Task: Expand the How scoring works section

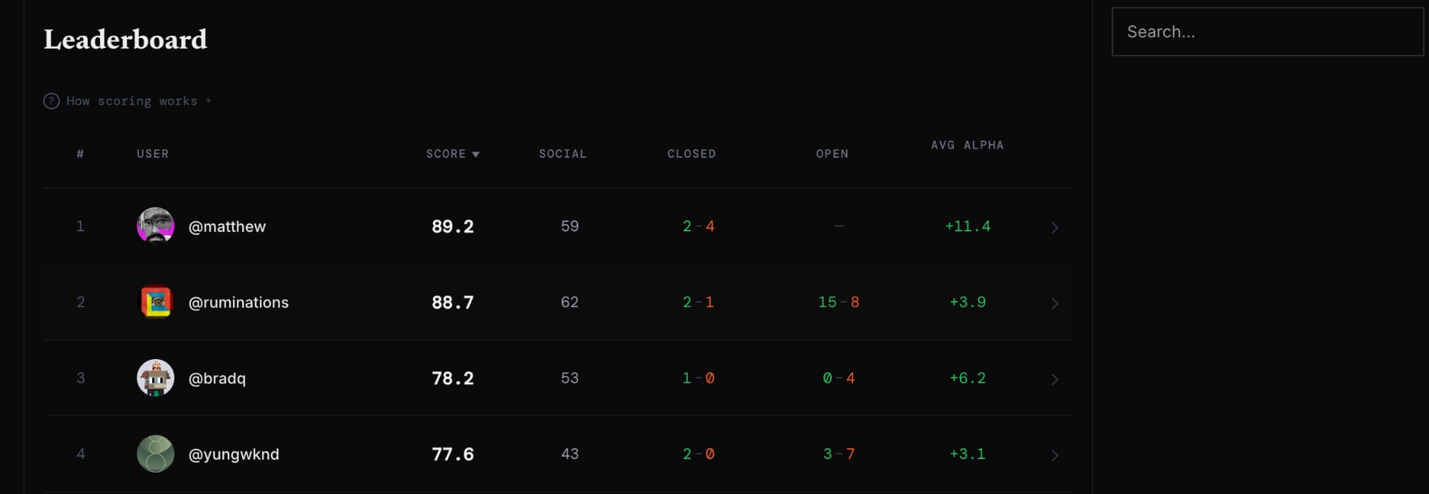Action: tap(131, 101)
